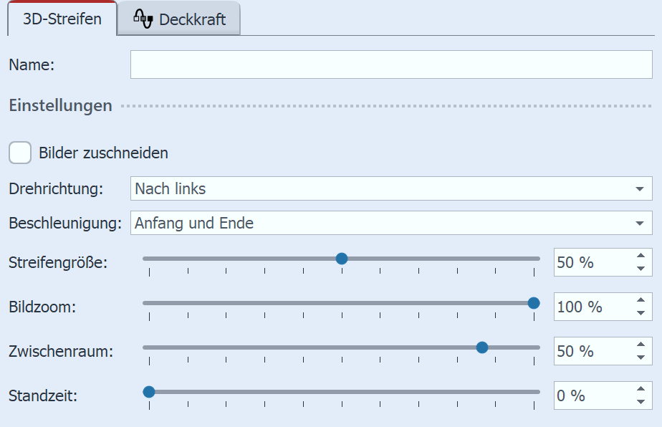Click the Deckkraft curve icon
Viewport: 662px width, 427px height.
[143, 19]
